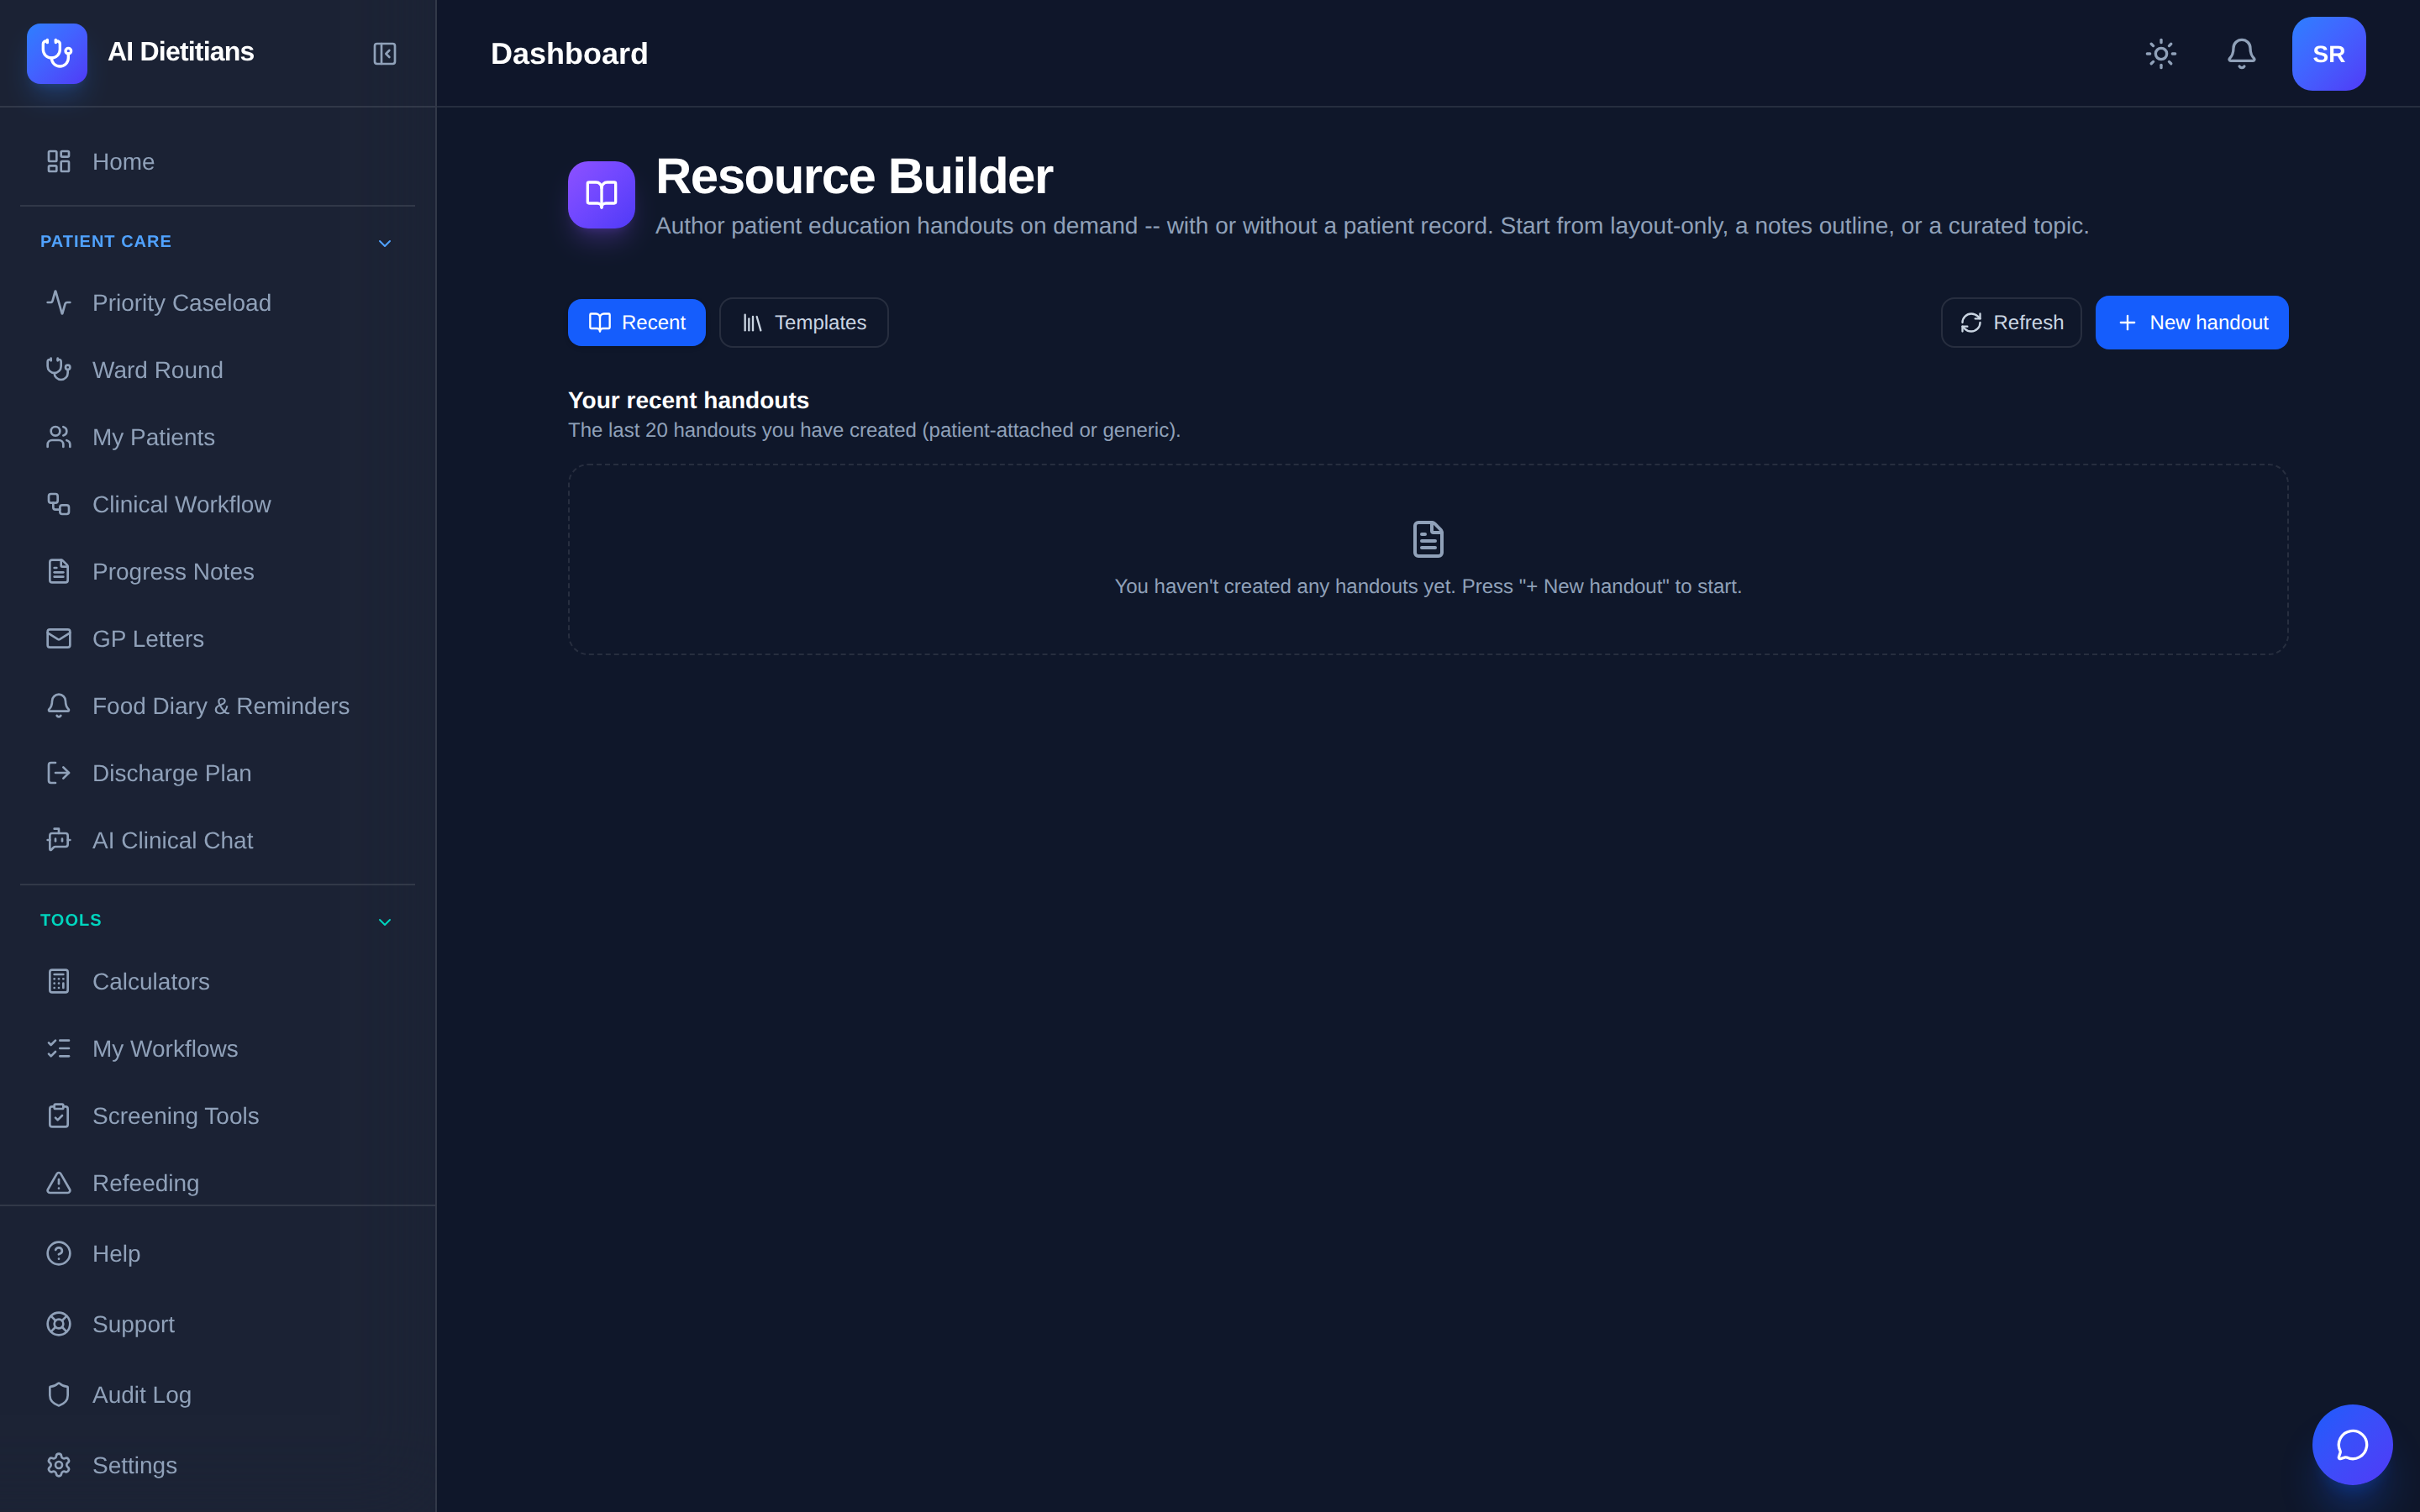
Task: Click the Refresh button
Action: [2011, 322]
